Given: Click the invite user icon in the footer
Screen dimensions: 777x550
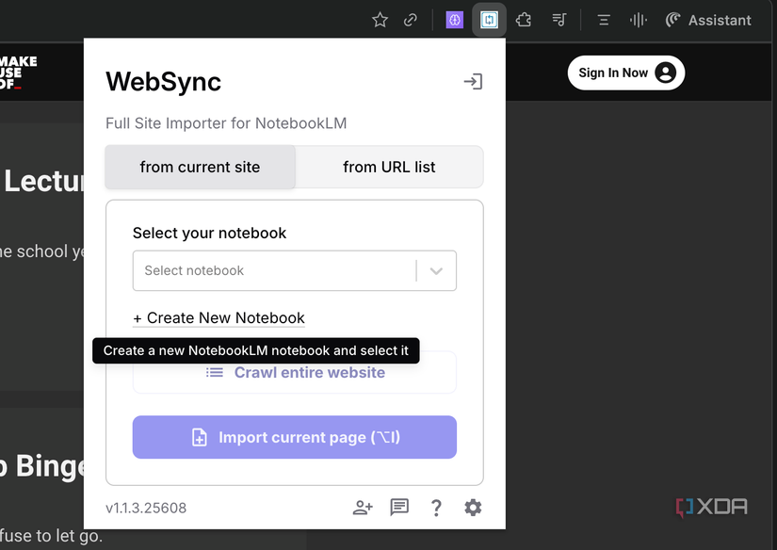Looking at the screenshot, I should (x=363, y=508).
